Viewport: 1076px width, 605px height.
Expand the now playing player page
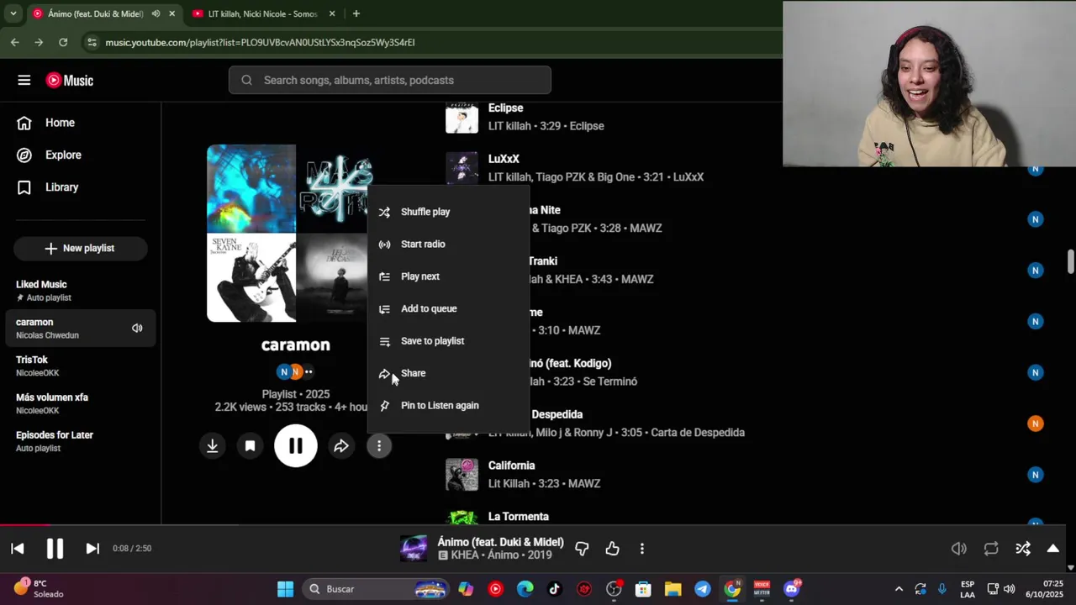(1053, 549)
